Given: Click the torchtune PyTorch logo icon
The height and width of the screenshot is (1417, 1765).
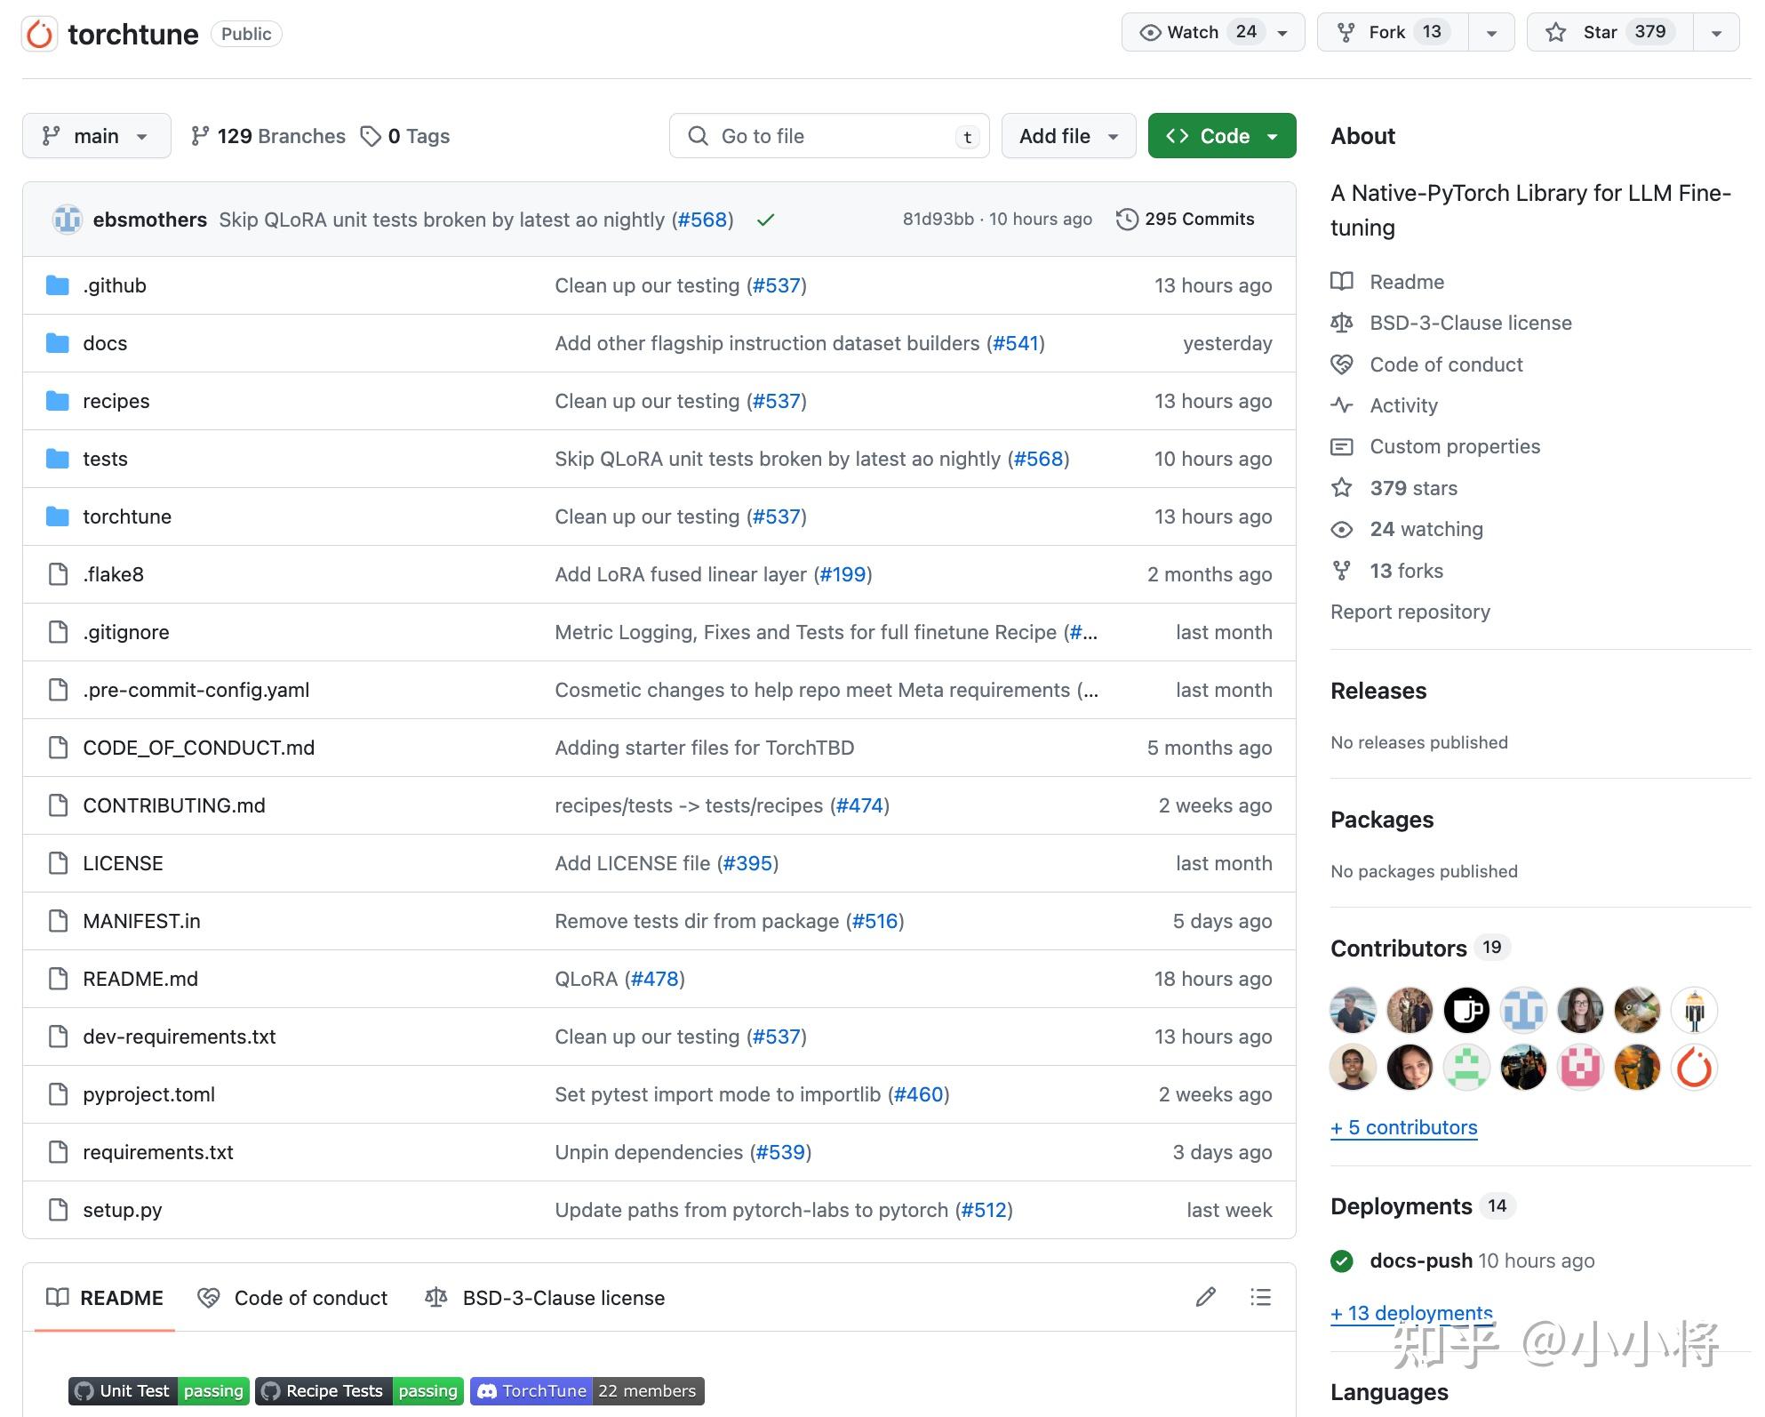Looking at the screenshot, I should (x=39, y=34).
